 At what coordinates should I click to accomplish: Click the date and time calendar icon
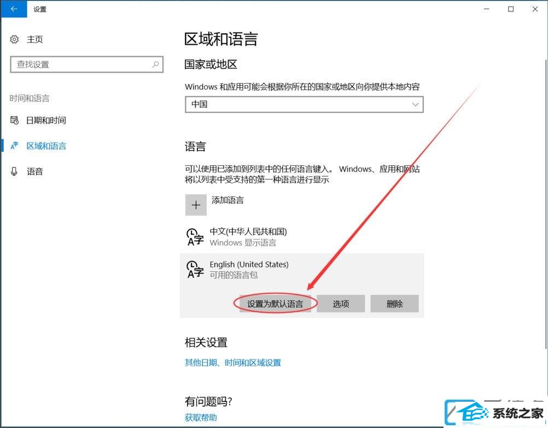[14, 120]
